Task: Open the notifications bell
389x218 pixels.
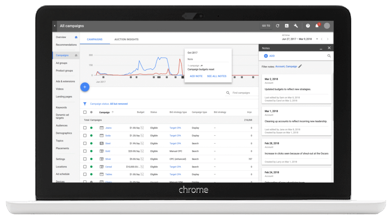Action: click(317, 25)
